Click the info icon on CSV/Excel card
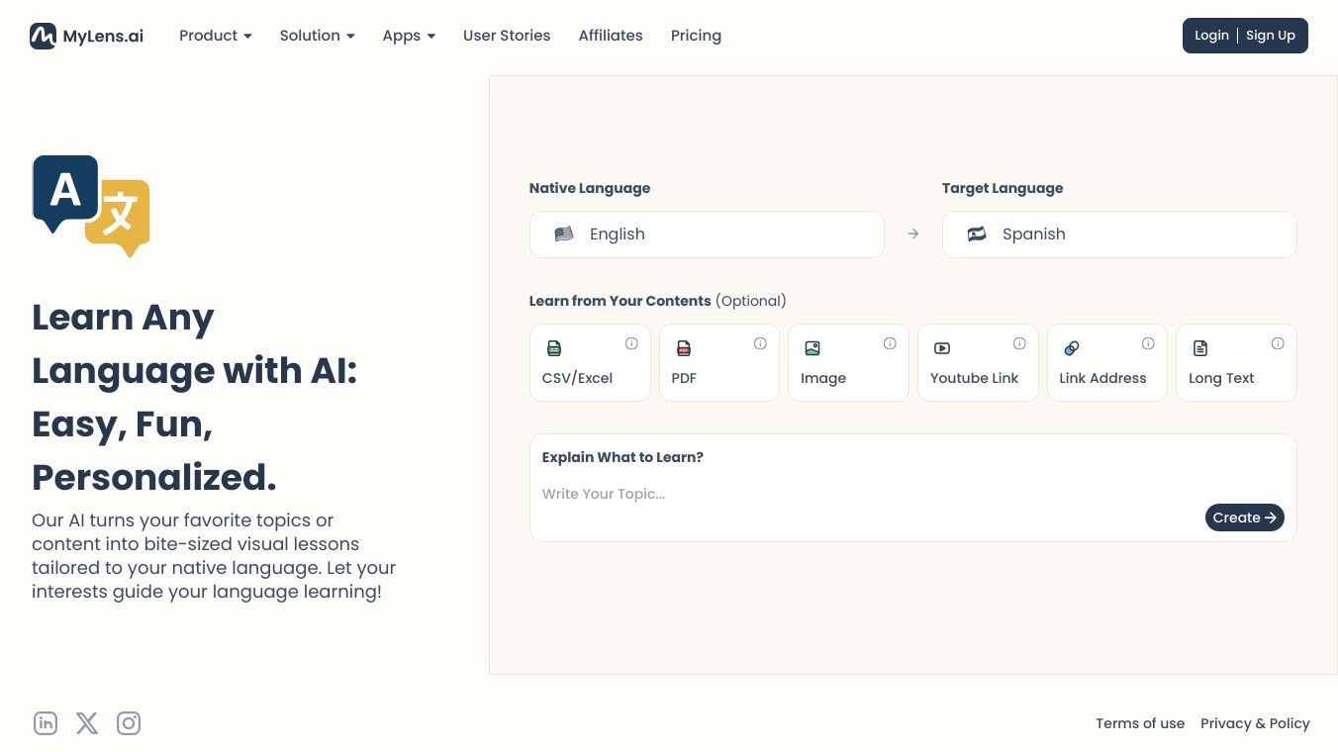Viewport: 1338px width, 752px height. [x=631, y=343]
